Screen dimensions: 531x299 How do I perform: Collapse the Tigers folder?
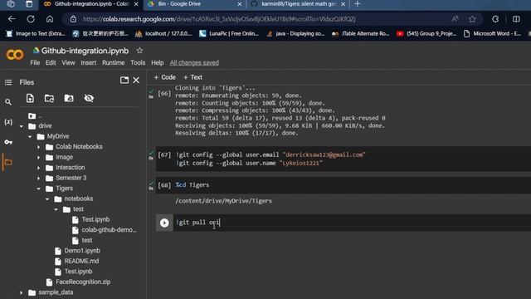[39, 189]
